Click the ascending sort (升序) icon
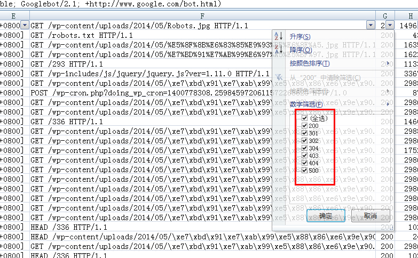 (278, 36)
